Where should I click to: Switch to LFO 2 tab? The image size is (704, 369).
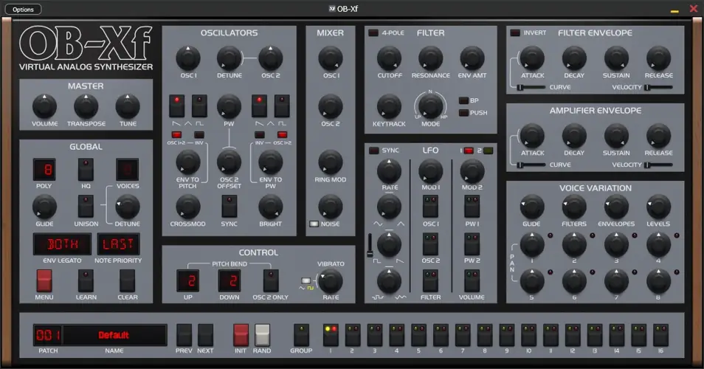pos(488,151)
